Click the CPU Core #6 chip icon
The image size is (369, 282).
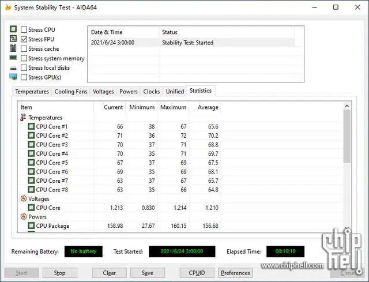pyautogui.click(x=31, y=172)
